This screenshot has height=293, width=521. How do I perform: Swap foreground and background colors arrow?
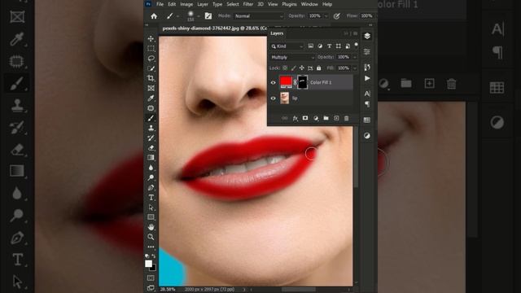tap(154, 256)
